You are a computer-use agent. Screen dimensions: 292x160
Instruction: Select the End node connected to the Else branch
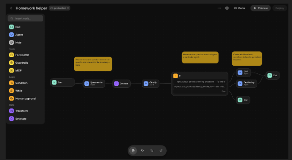pos(243,100)
